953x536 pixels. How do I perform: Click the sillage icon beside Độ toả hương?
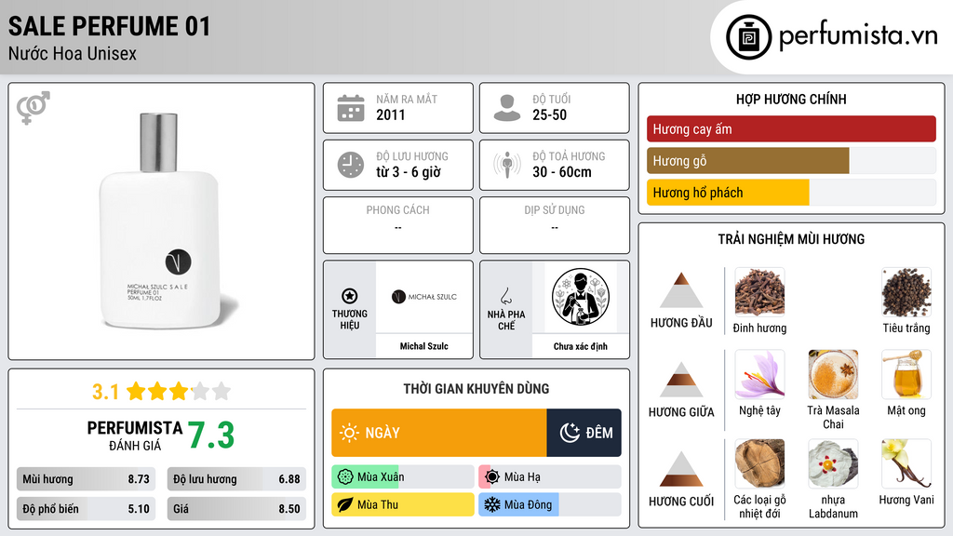point(507,165)
